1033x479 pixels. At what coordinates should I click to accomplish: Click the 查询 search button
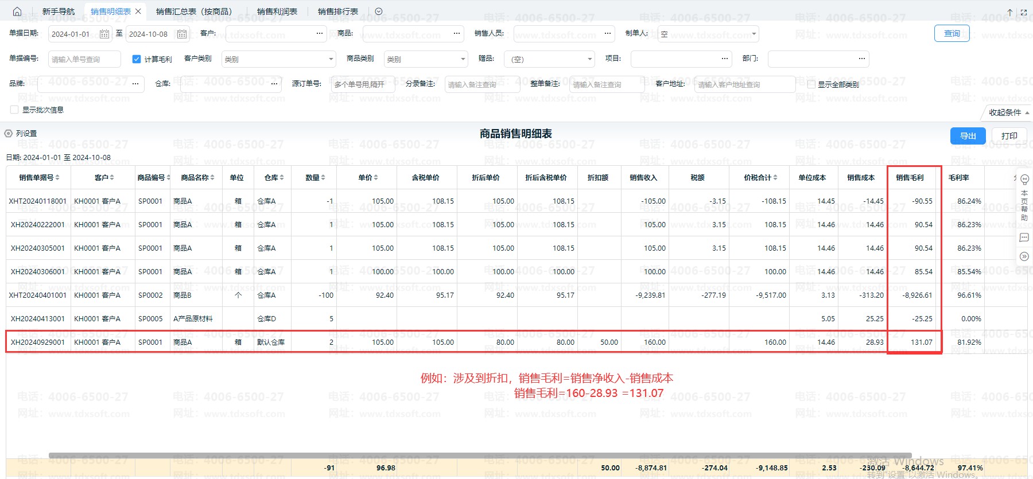[x=952, y=33]
